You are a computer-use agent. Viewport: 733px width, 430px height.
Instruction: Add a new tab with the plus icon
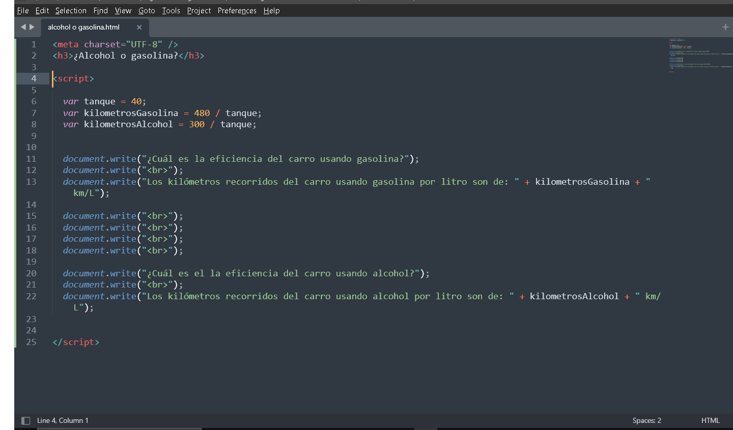[x=725, y=27]
